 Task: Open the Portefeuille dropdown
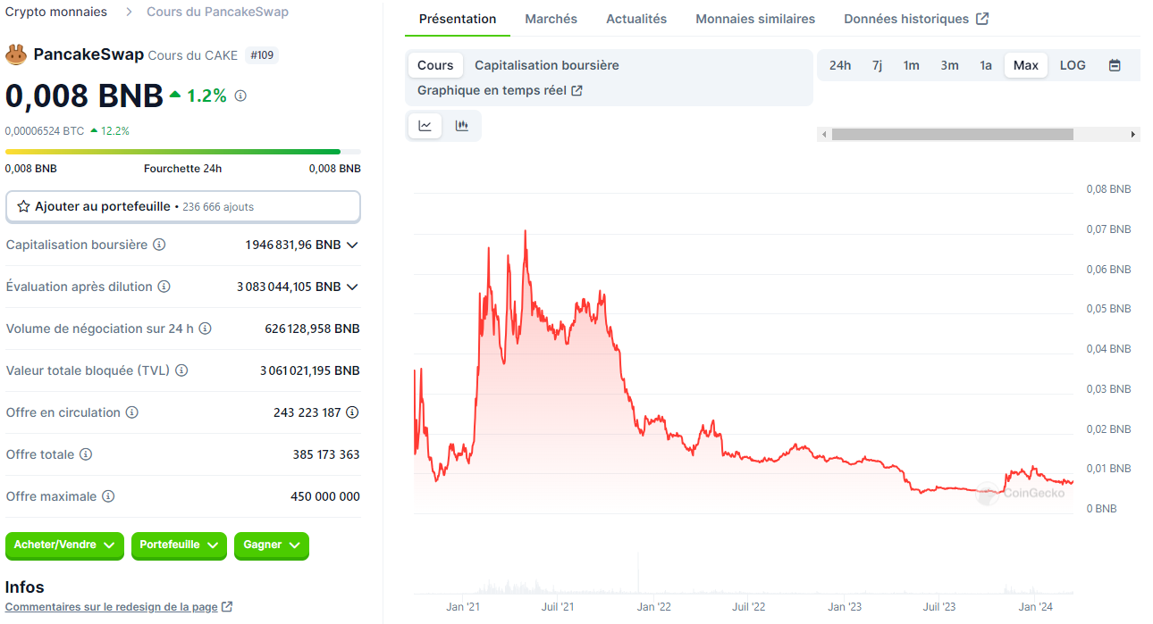point(179,545)
